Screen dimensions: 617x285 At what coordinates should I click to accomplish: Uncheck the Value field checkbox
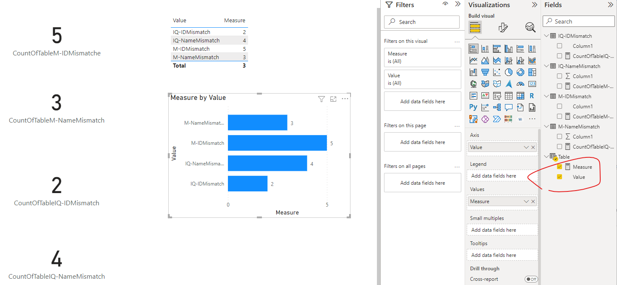(559, 177)
